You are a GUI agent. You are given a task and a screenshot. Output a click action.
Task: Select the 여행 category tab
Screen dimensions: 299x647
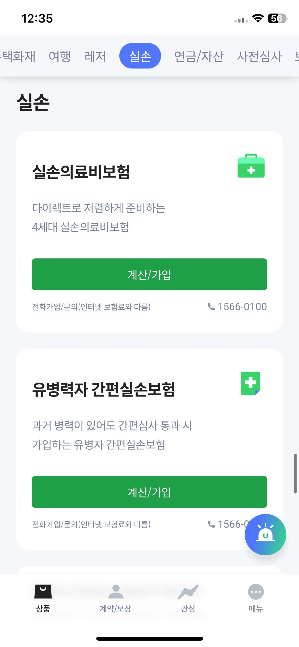[60, 56]
